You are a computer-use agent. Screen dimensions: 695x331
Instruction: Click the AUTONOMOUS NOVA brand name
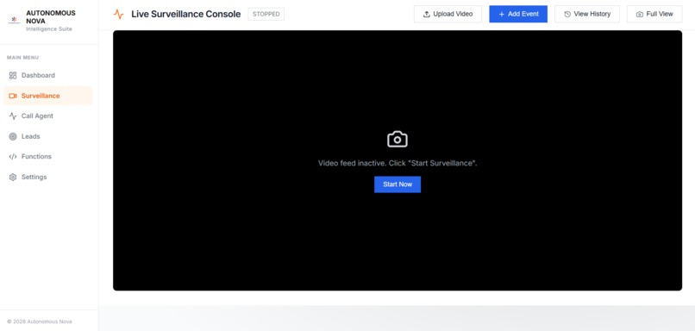click(x=51, y=17)
